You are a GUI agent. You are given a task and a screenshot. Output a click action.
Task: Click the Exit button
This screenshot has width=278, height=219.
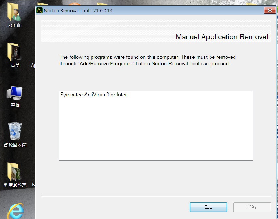pos(208,207)
